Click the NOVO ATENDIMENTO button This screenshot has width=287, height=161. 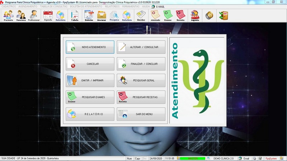tap(90, 47)
